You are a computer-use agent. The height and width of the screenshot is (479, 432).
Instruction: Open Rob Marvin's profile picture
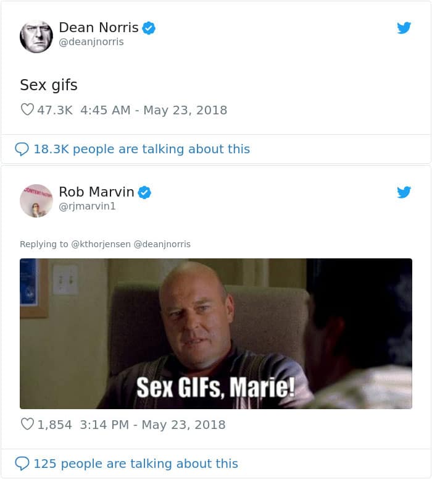36,200
